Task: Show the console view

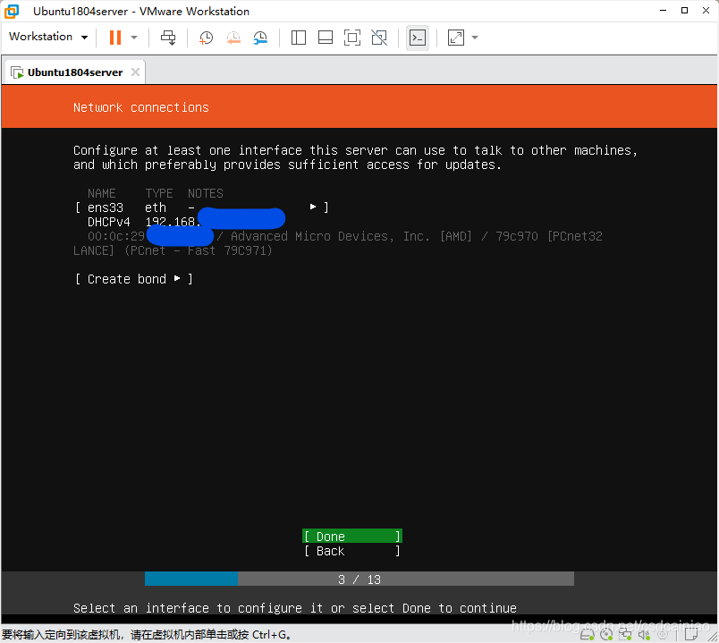Action: [x=418, y=38]
